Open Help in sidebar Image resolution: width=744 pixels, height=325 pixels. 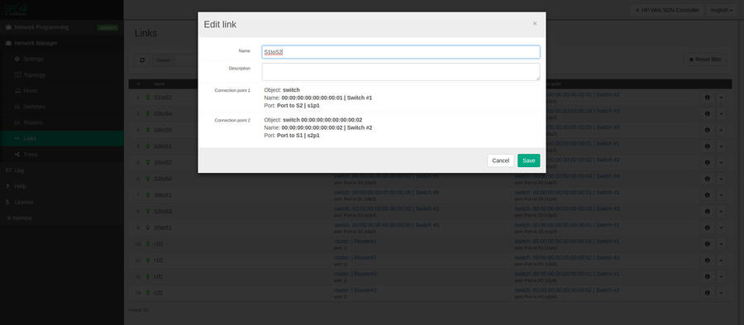(x=62, y=186)
